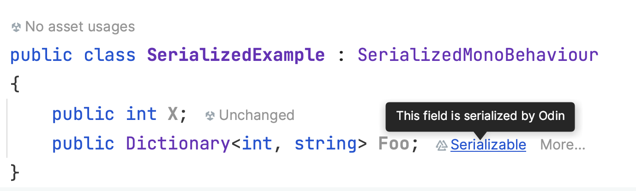Click the string type argument
This screenshot has height=191, width=636.
[325, 145]
